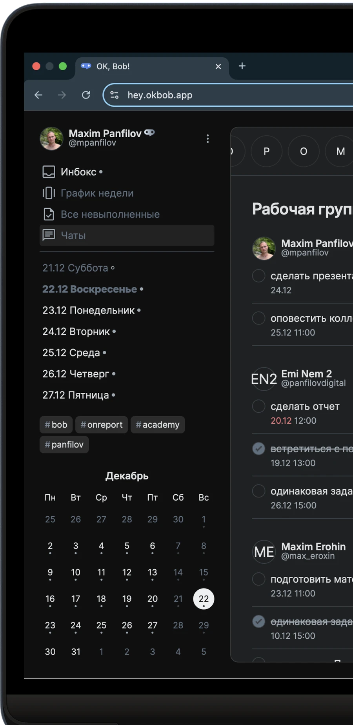Open a new browser tab with plus
Viewport: 353px width, 725px height.
pyautogui.click(x=242, y=66)
